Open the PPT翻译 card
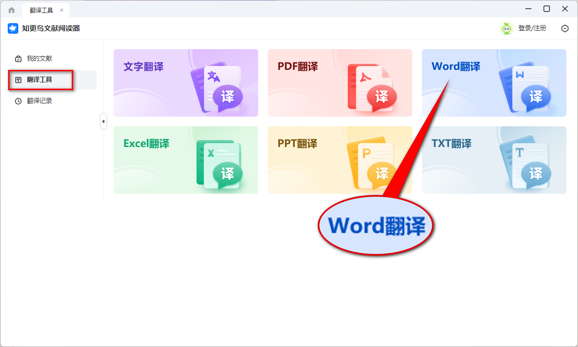The image size is (578, 347). coord(340,160)
